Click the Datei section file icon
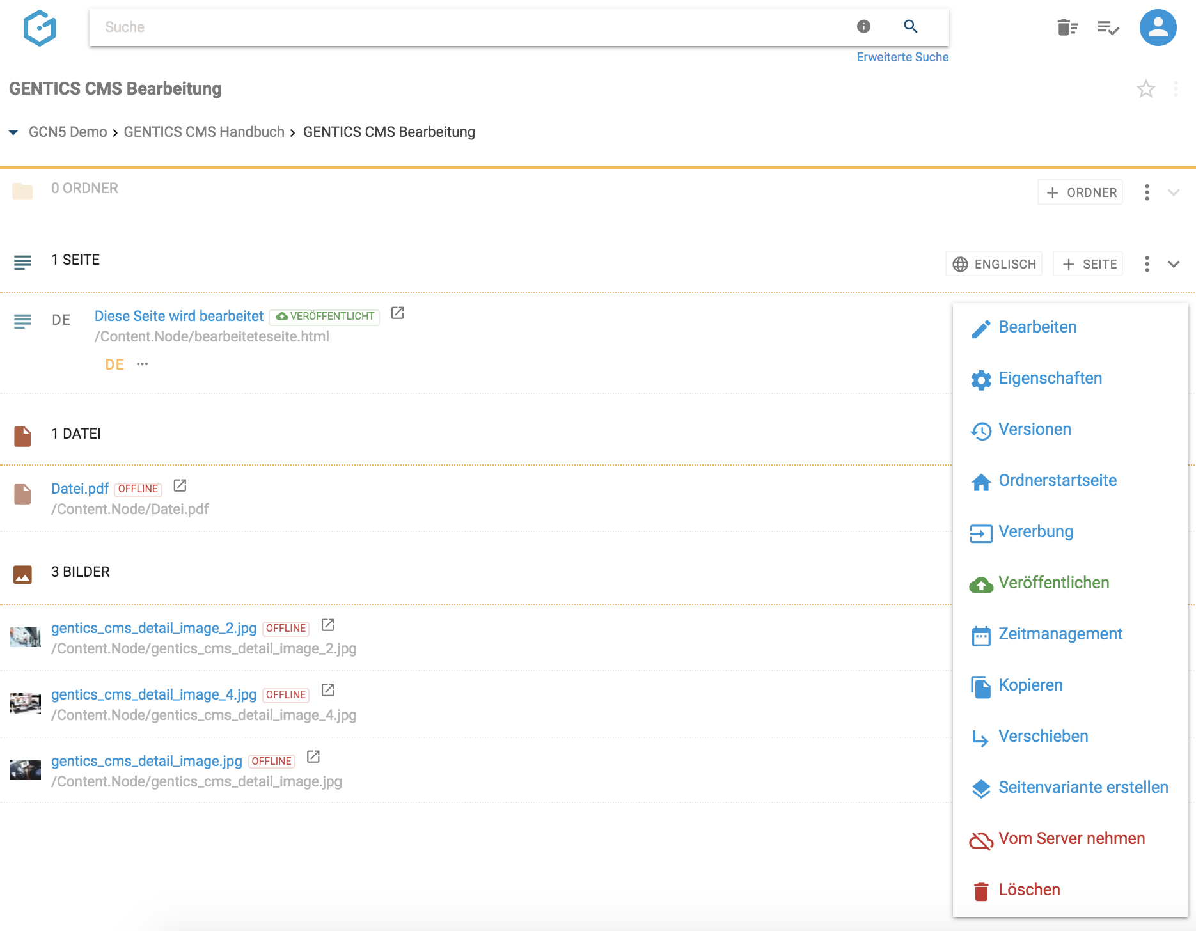The width and height of the screenshot is (1196, 931). (x=22, y=436)
